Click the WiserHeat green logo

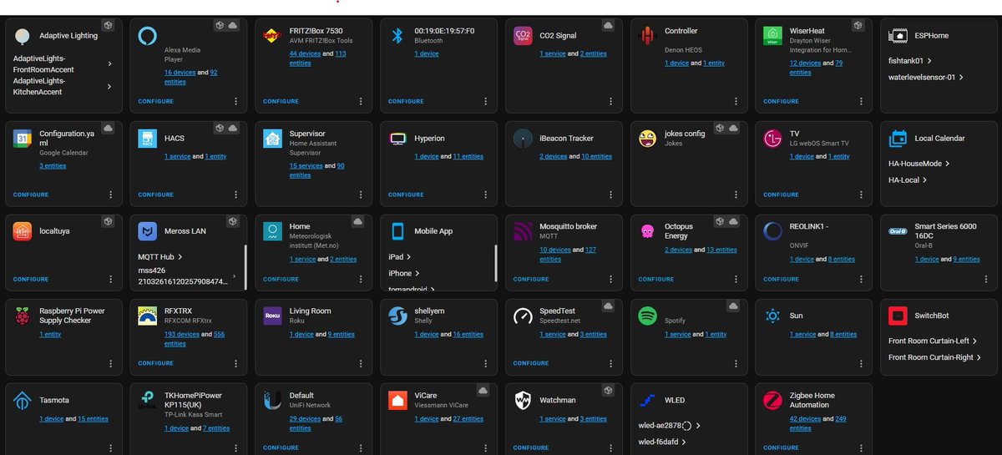coord(773,36)
